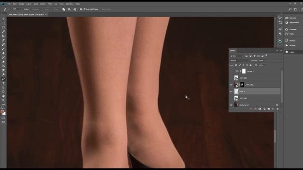Select the Hand tool
Image resolution: width=303 pixels, height=170 pixels.
coord(3,96)
